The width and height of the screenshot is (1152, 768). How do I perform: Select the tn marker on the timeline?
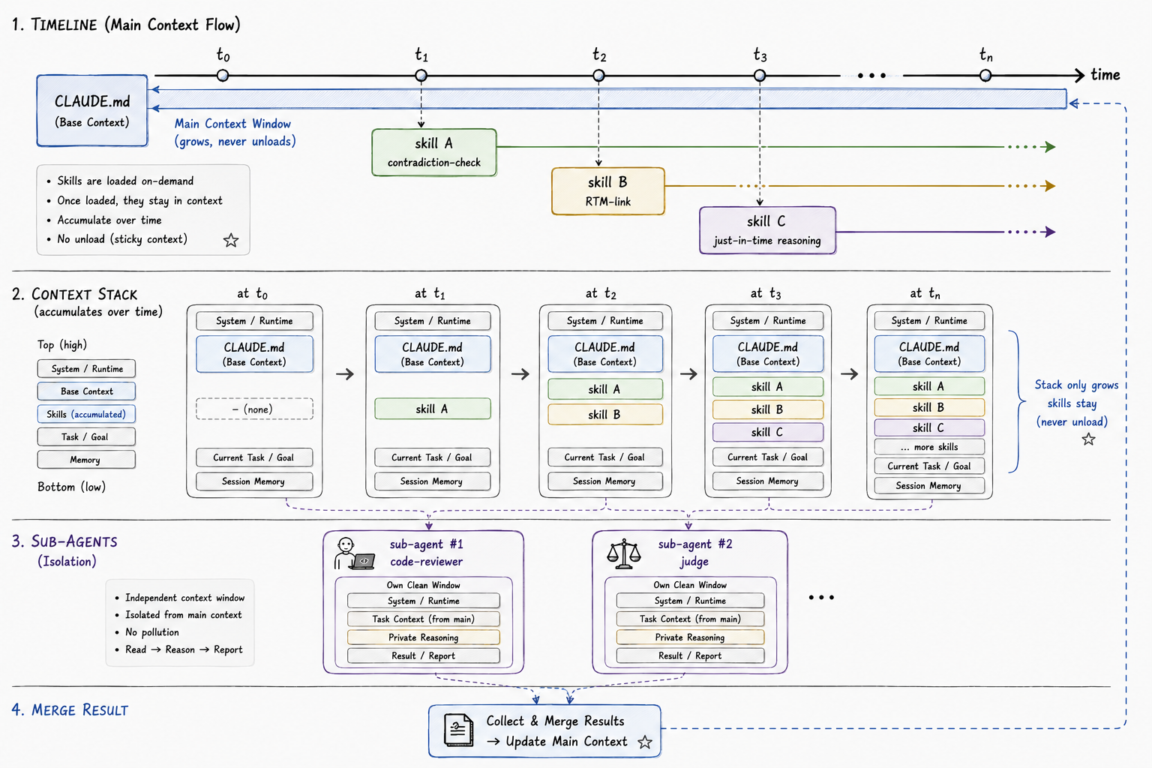pyautogui.click(x=985, y=76)
